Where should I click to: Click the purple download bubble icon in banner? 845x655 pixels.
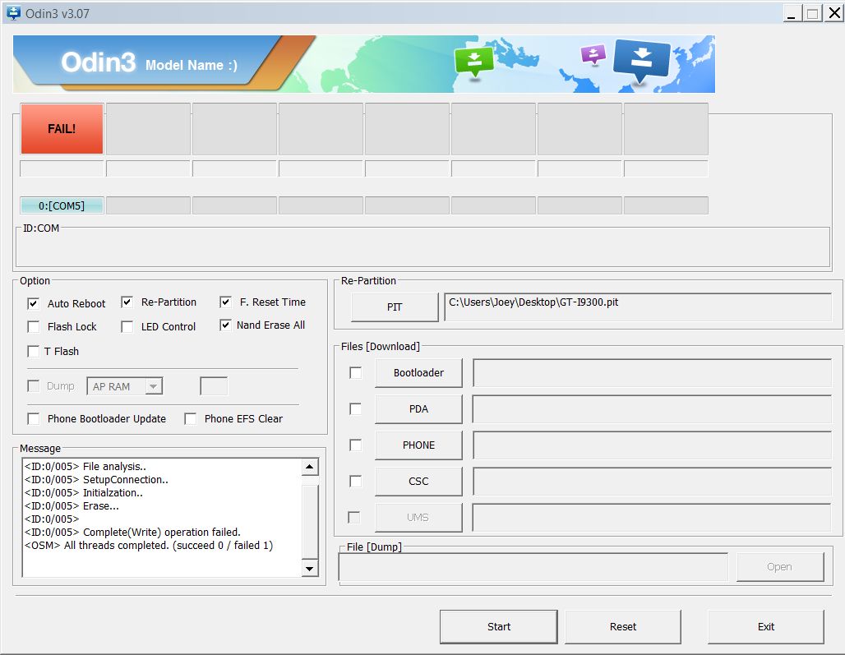pyautogui.click(x=593, y=54)
